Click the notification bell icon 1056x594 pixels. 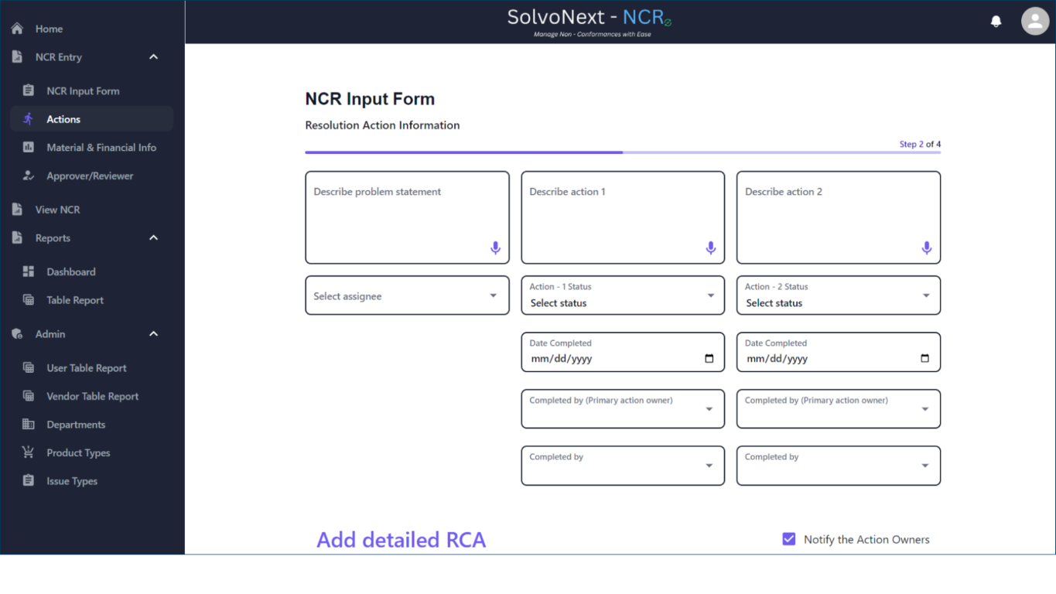(x=996, y=22)
